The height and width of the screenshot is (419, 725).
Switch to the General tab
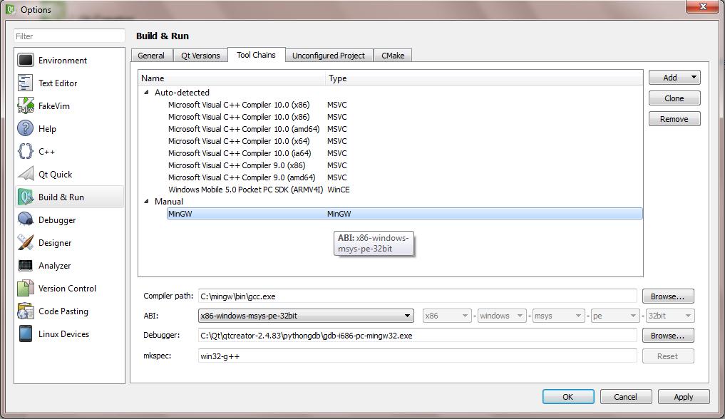pos(151,56)
